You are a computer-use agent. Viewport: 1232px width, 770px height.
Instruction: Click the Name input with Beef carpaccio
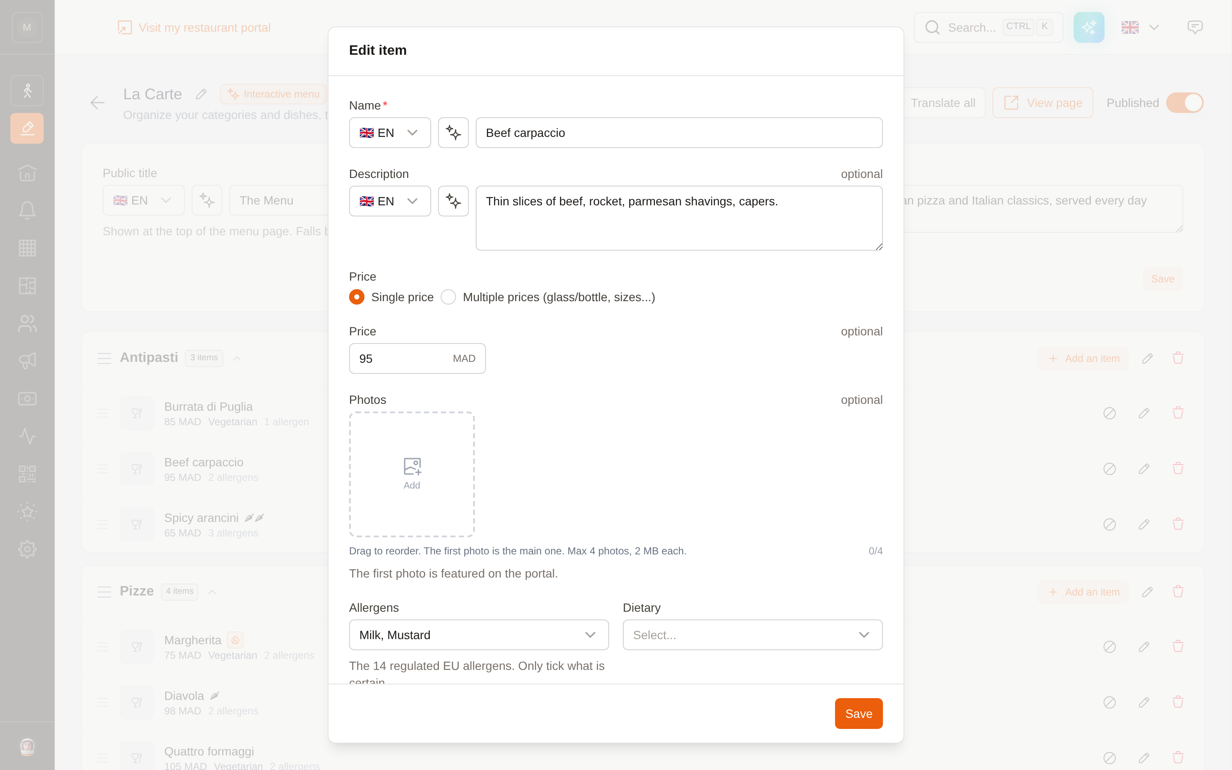678,133
